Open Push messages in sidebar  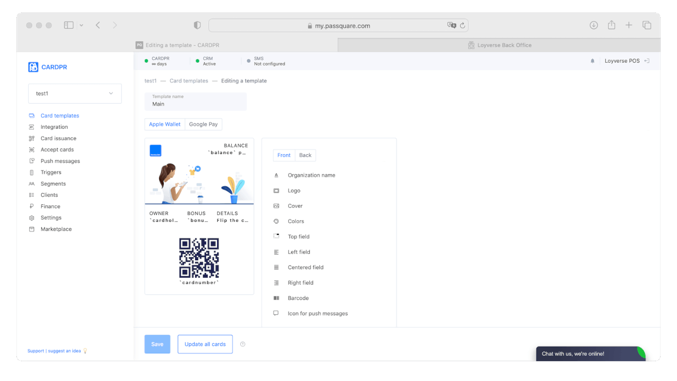60,161
